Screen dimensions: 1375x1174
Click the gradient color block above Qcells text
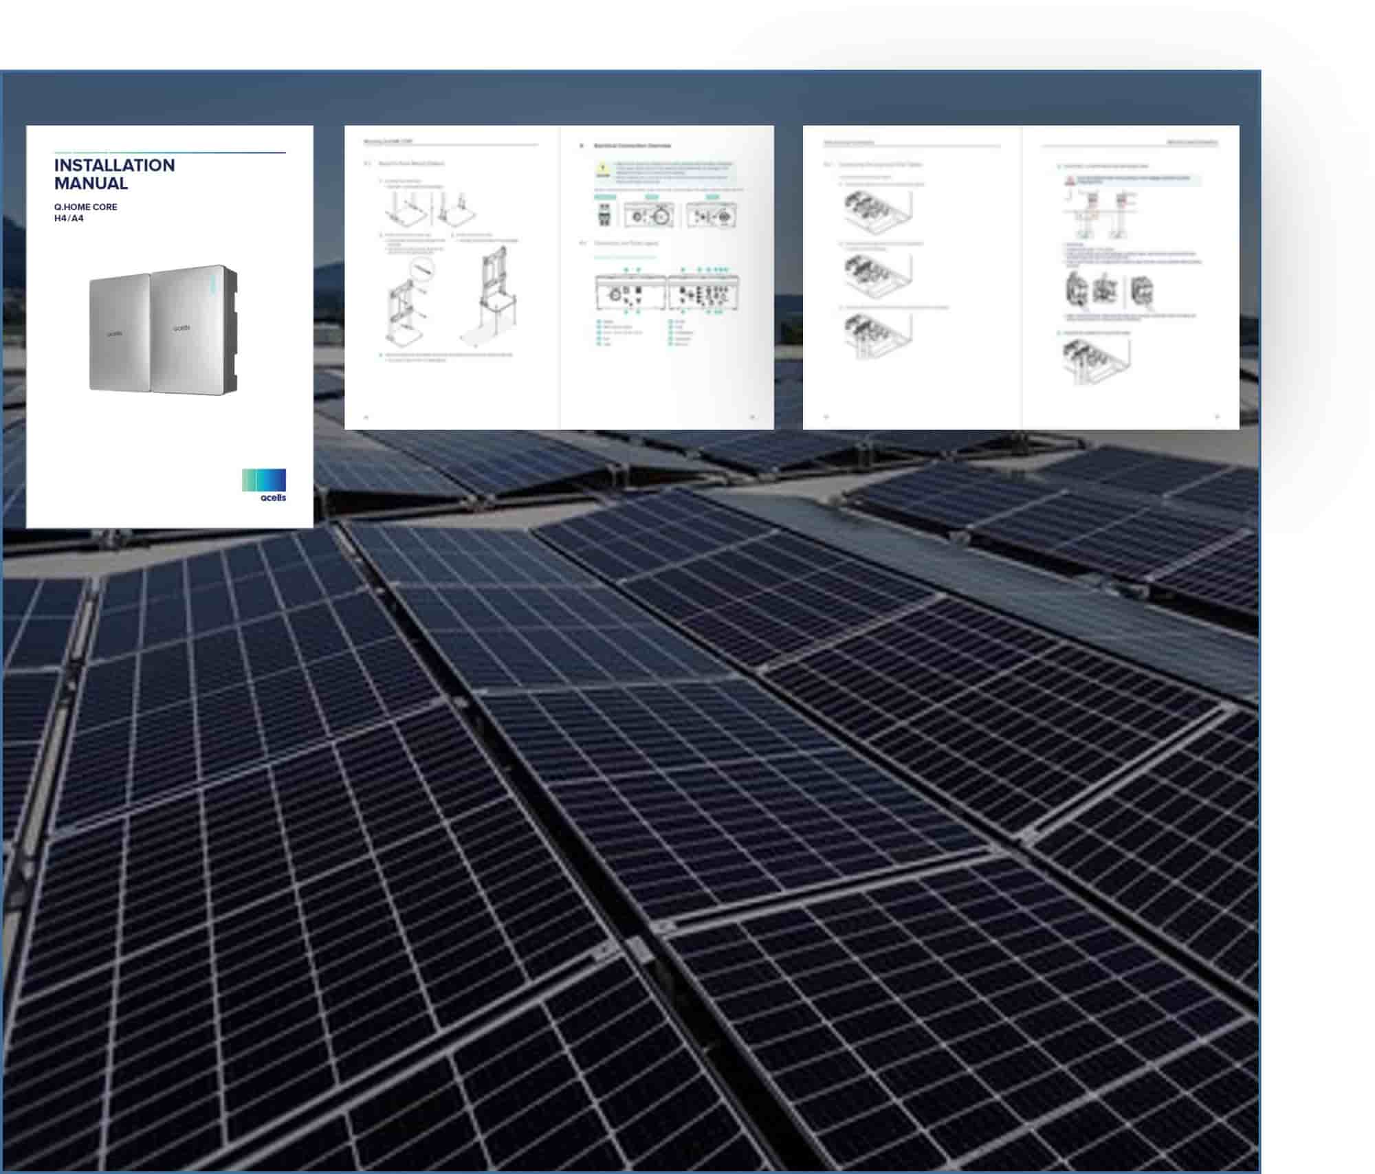263,480
